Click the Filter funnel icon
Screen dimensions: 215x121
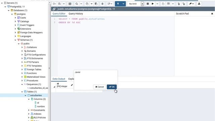point(118,4)
